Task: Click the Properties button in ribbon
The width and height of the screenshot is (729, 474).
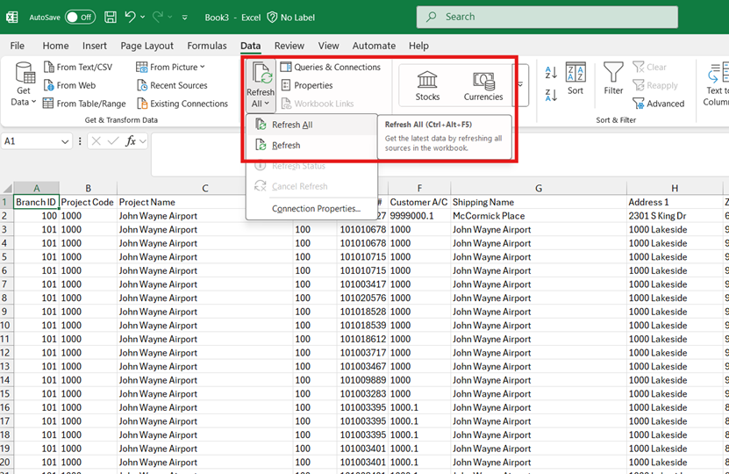Action: coord(307,85)
